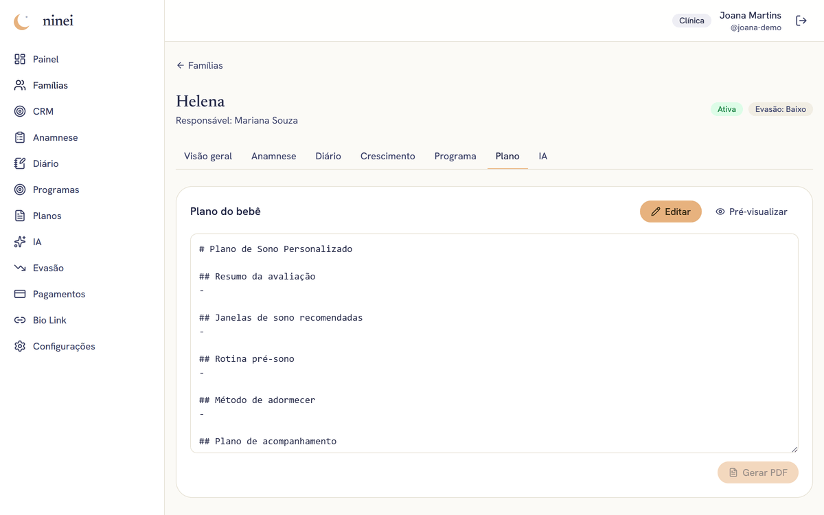824x515 pixels.
Task: Click the Helena page heading
Action: [201, 101]
